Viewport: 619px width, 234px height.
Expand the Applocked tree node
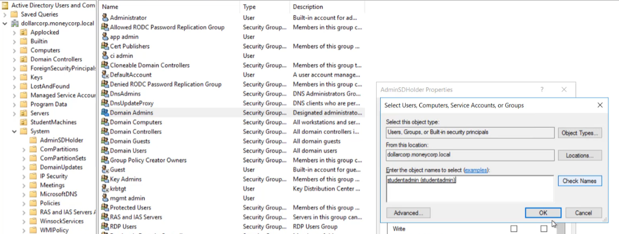point(14,32)
